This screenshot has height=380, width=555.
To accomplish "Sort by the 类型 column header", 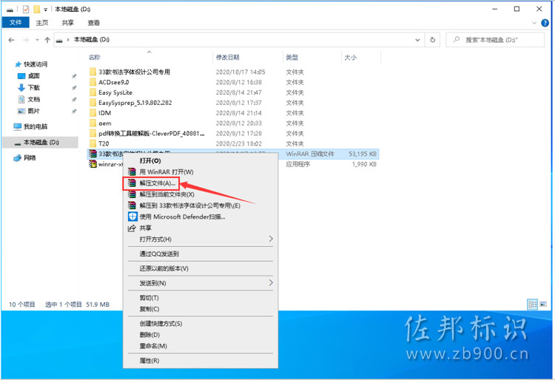I will (x=312, y=57).
